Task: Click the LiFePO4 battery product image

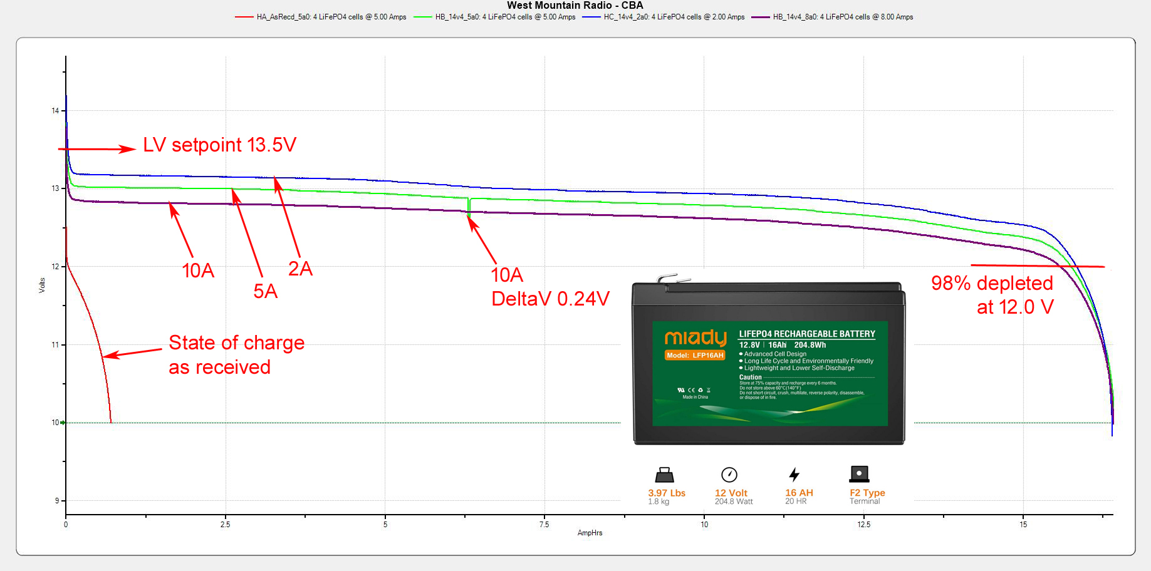Action: 769,363
